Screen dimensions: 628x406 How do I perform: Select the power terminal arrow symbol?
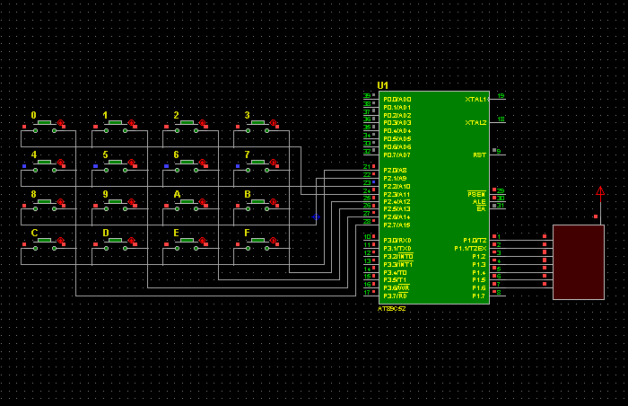pos(600,190)
